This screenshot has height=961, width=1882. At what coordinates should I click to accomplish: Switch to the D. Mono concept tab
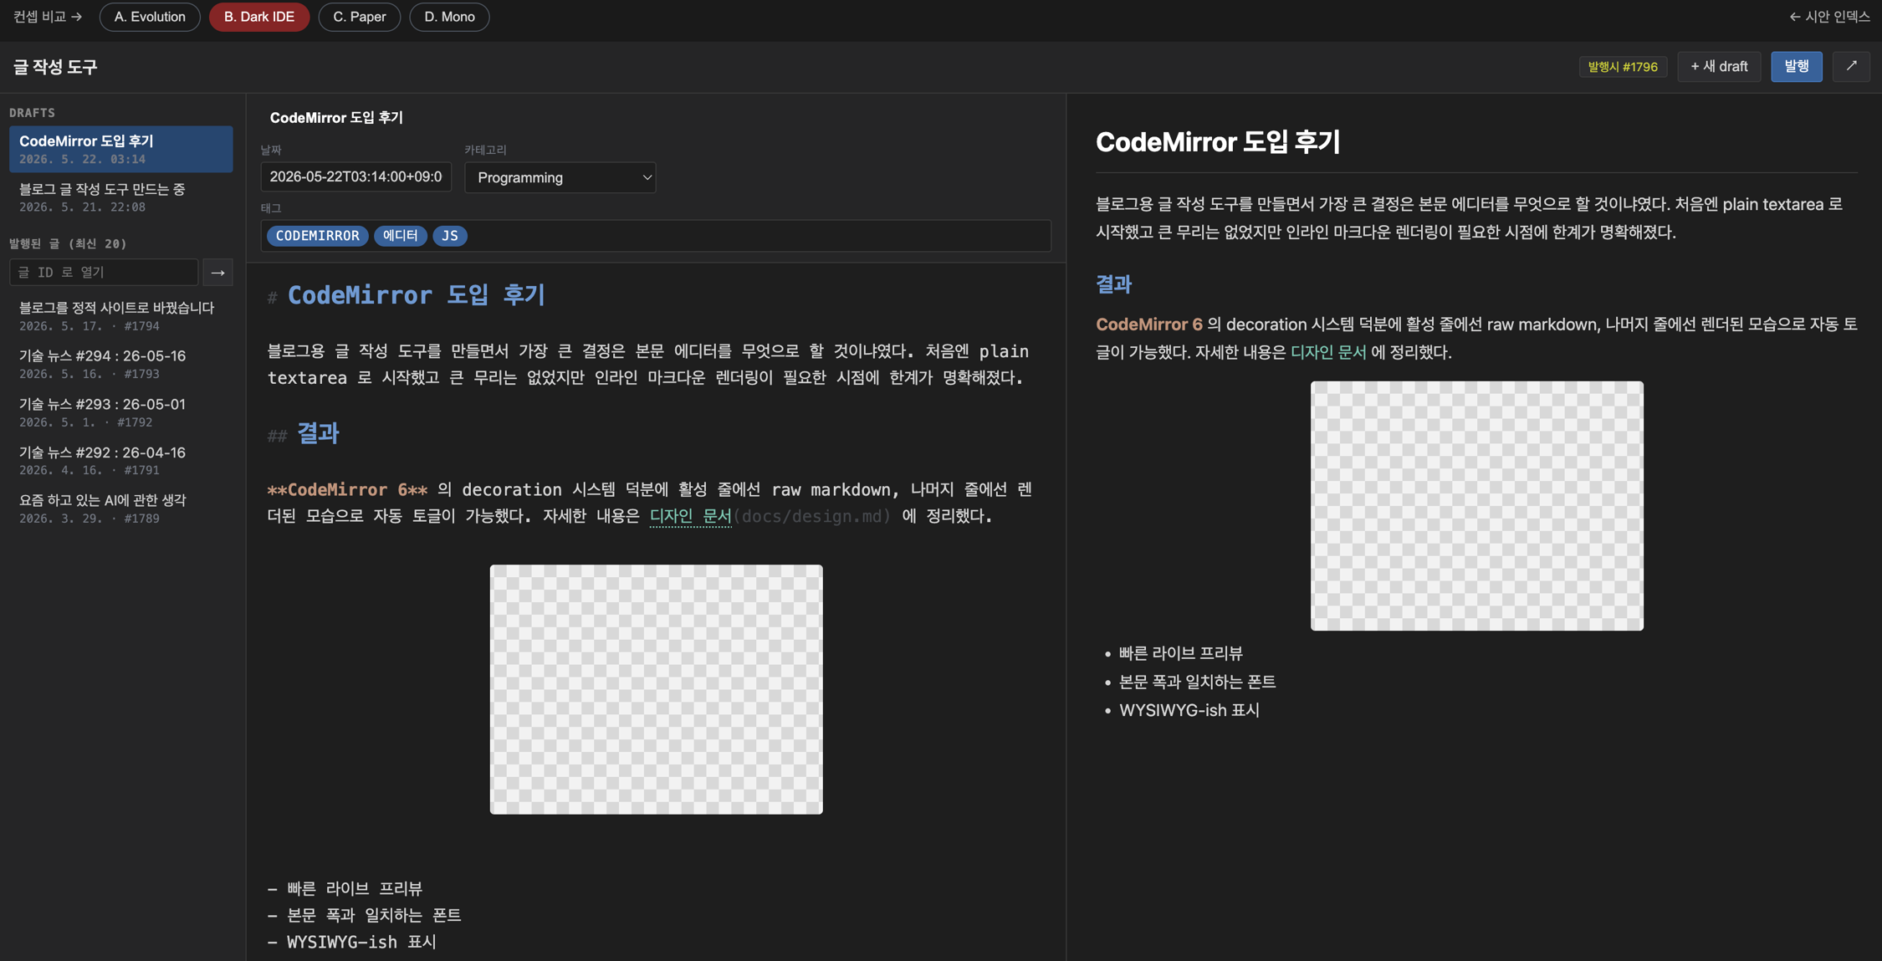[x=449, y=17]
